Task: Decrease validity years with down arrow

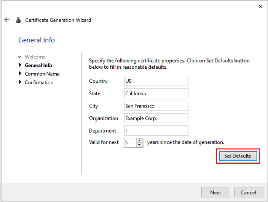Action: [139, 145]
